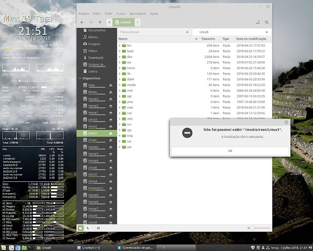
Task: Eject the Sites device
Action: tap(111, 85)
